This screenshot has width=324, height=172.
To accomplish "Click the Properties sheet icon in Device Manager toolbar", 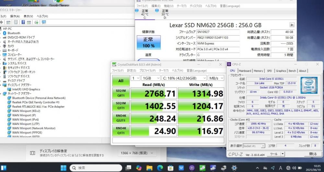I will click(x=16, y=22).
